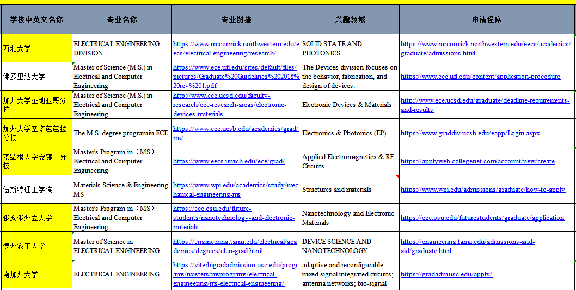Click the 南加州大学 cell
Screen dimensions: 576x290
point(36,274)
